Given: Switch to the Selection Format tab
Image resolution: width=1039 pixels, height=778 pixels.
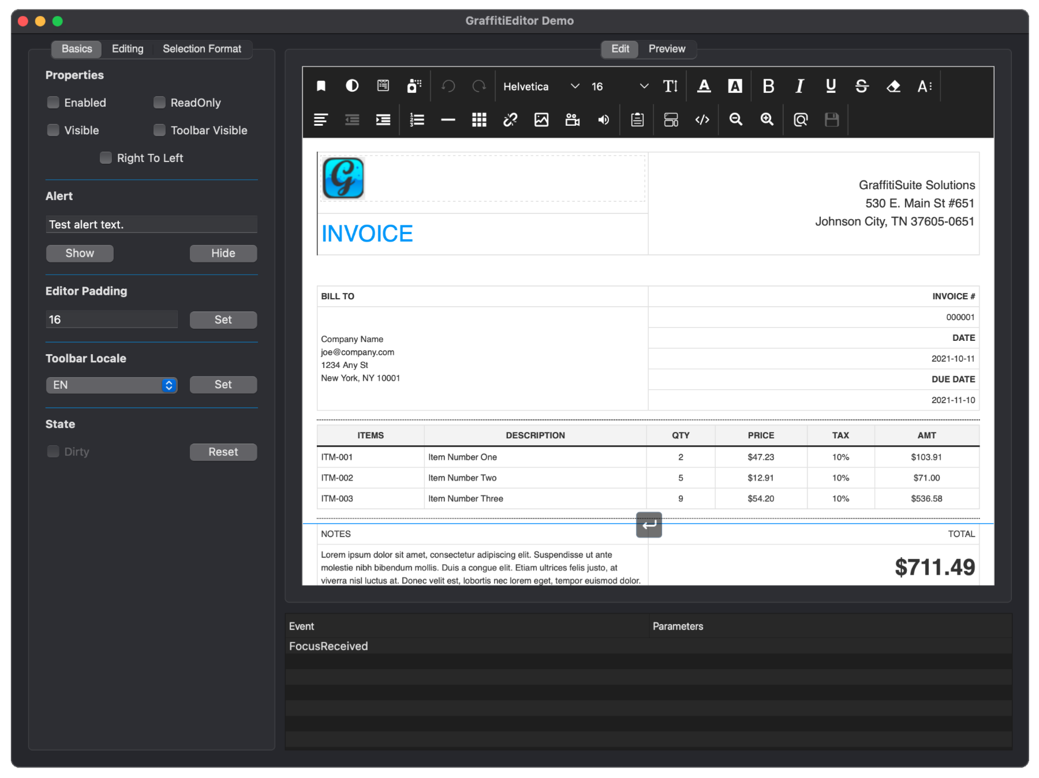Looking at the screenshot, I should (x=202, y=49).
